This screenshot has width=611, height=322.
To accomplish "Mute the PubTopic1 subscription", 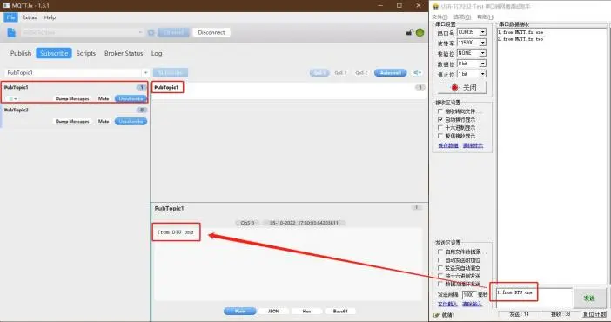I will pos(104,99).
